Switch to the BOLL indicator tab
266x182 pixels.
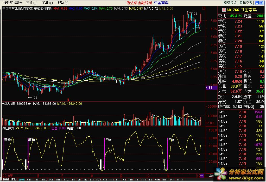164,180
